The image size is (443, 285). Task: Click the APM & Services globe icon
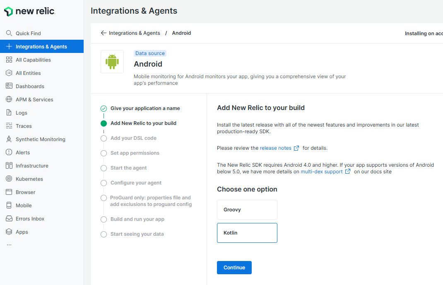(9, 100)
